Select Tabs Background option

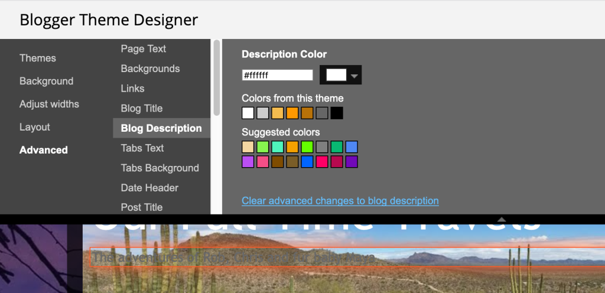coord(160,168)
